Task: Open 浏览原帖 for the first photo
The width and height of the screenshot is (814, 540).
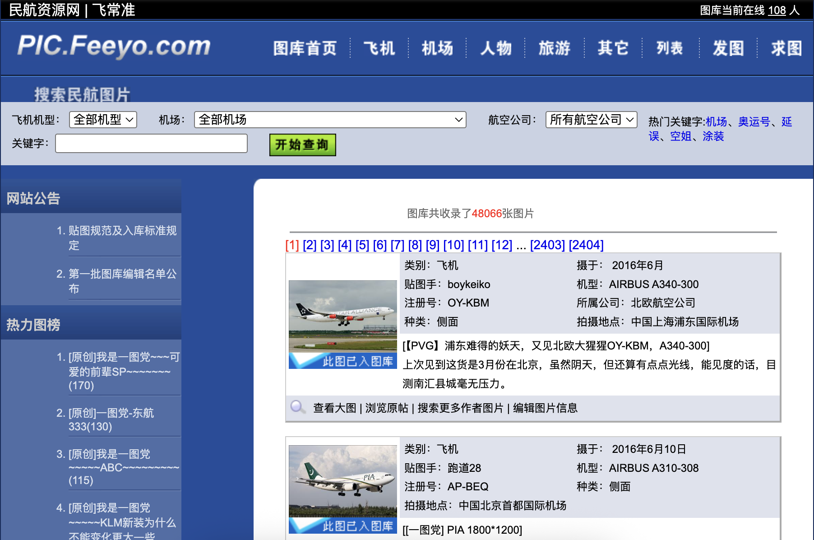Action: pyautogui.click(x=387, y=408)
